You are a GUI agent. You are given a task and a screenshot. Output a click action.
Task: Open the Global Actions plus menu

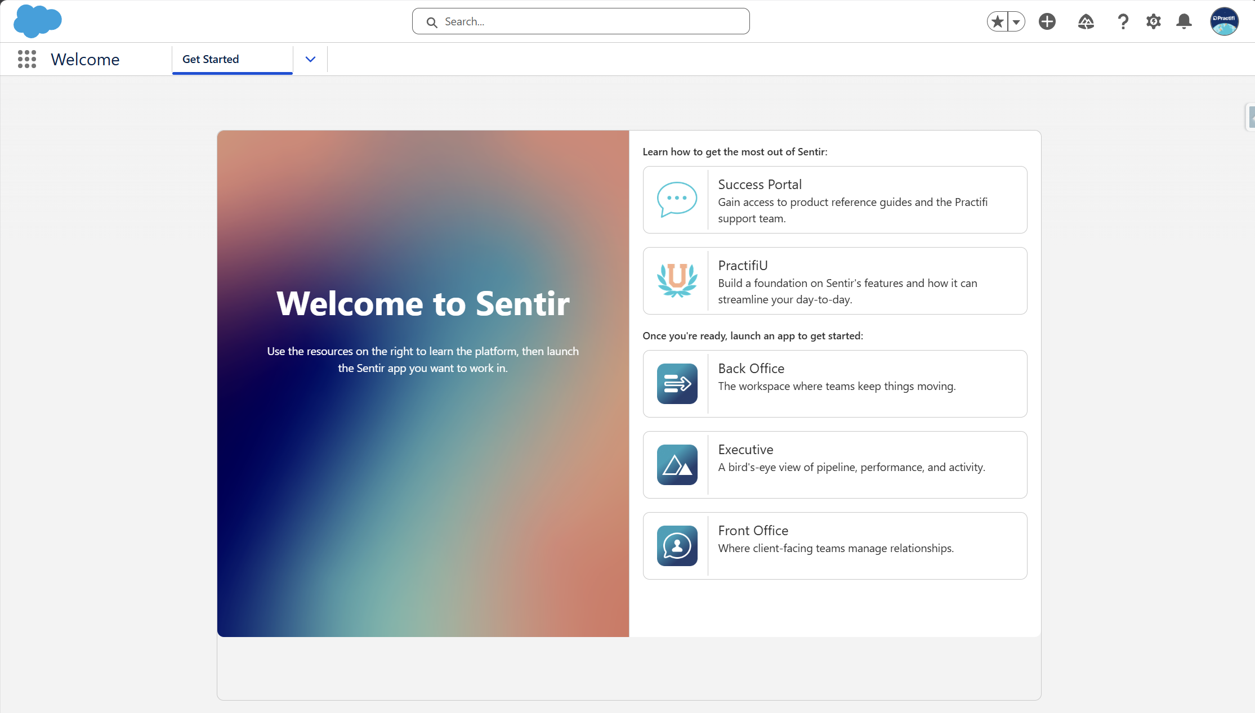coord(1047,21)
